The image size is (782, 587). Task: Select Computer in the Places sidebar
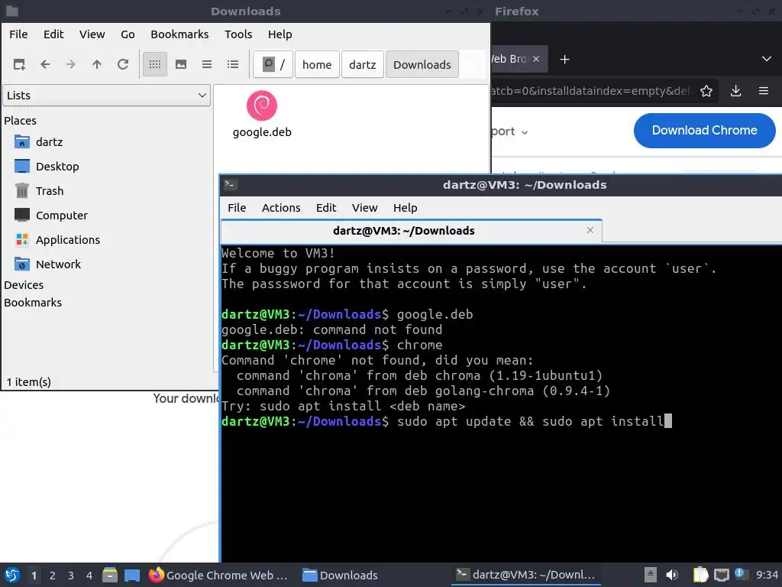click(61, 216)
